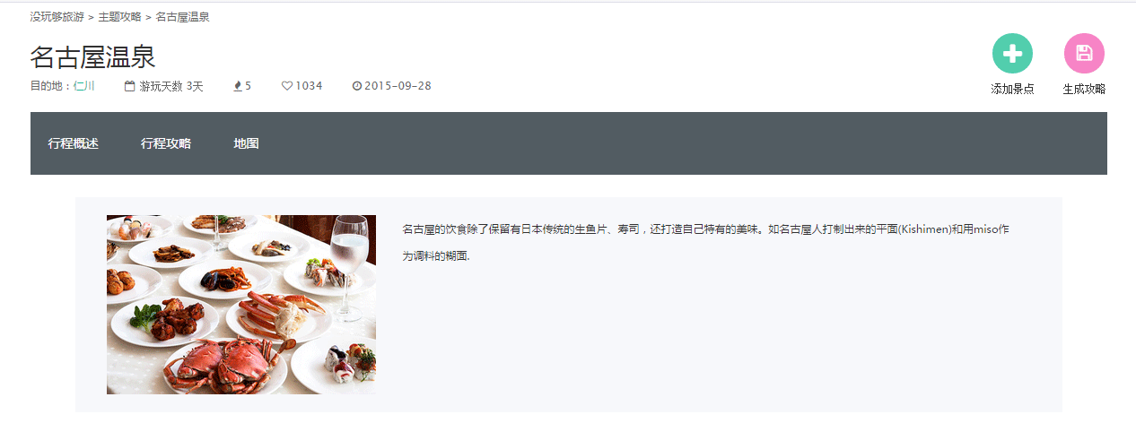Click the 游玩天数 3天 text
The height and width of the screenshot is (423, 1136).
tap(171, 86)
